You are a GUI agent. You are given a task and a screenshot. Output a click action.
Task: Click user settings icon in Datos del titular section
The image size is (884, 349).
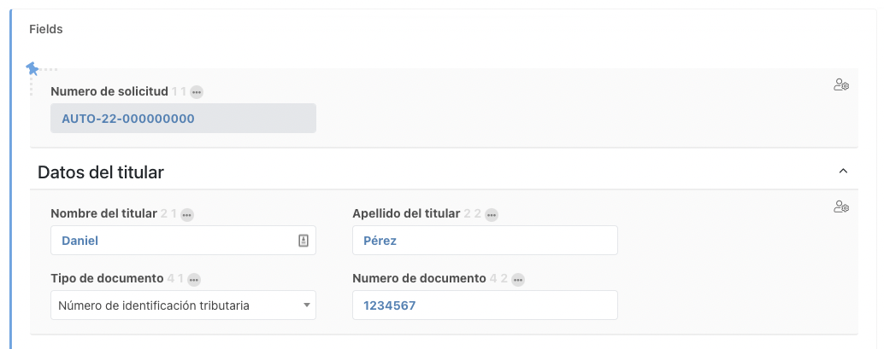pos(841,206)
